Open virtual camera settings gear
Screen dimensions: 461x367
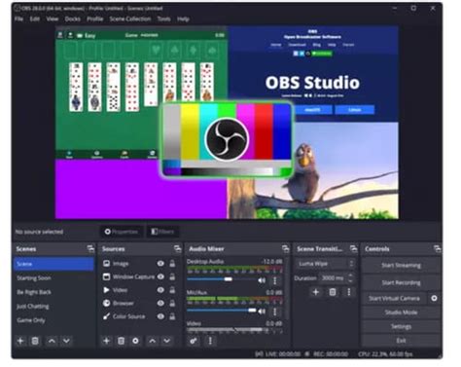coord(434,298)
